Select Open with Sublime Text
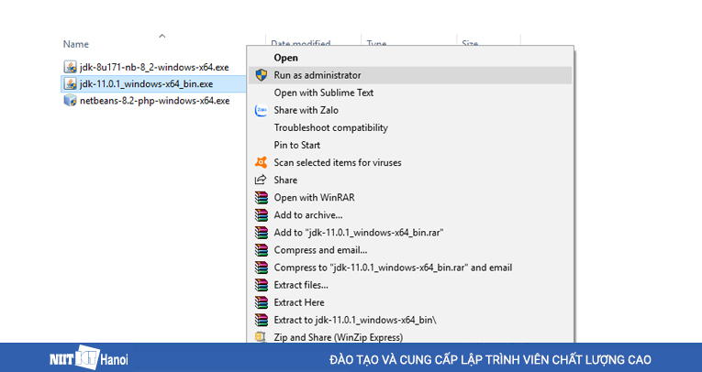Screen dimensions: 702x372 (323, 93)
